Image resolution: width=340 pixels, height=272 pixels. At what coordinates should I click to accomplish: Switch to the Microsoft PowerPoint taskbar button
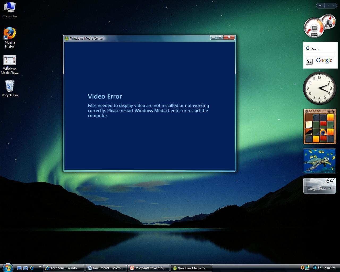click(x=148, y=268)
